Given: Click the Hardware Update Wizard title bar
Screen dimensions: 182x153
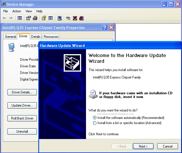Looking at the screenshot, I should pyautogui.click(x=110, y=46).
